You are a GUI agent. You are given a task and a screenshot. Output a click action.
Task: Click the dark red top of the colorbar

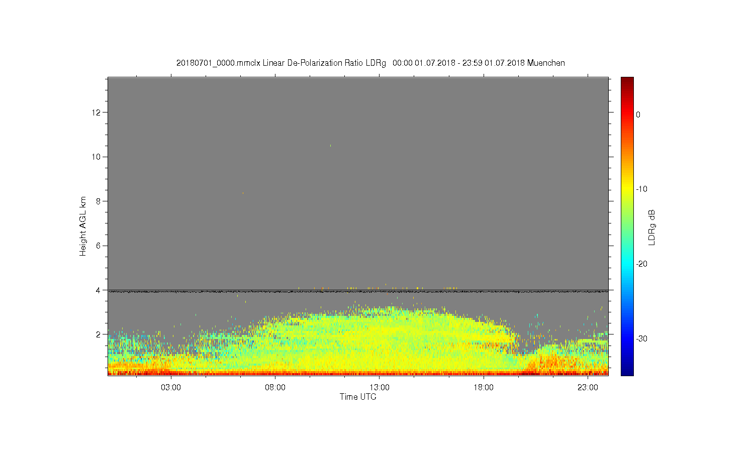[x=627, y=81]
